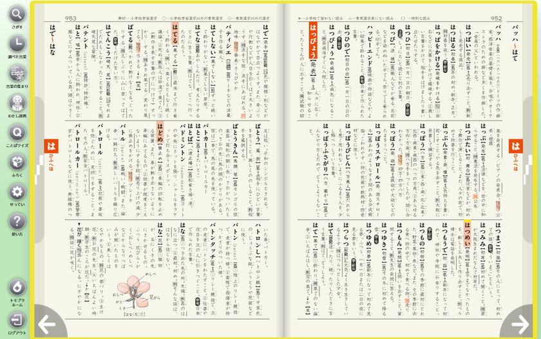Click the highlighted はっぴょう entry heading
Viewport: 541px width, 339px height.
click(313, 41)
